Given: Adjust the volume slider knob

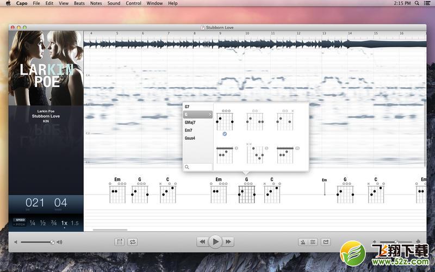Looking at the screenshot, I should (x=52, y=242).
